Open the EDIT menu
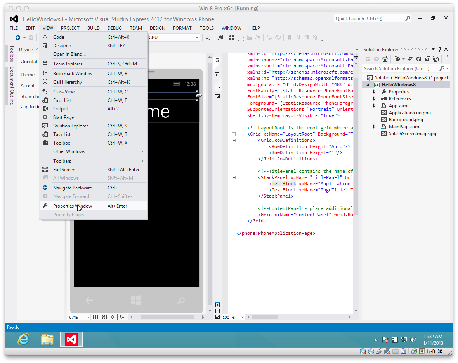Image resolution: width=458 pixels, height=363 pixels. (x=30, y=28)
